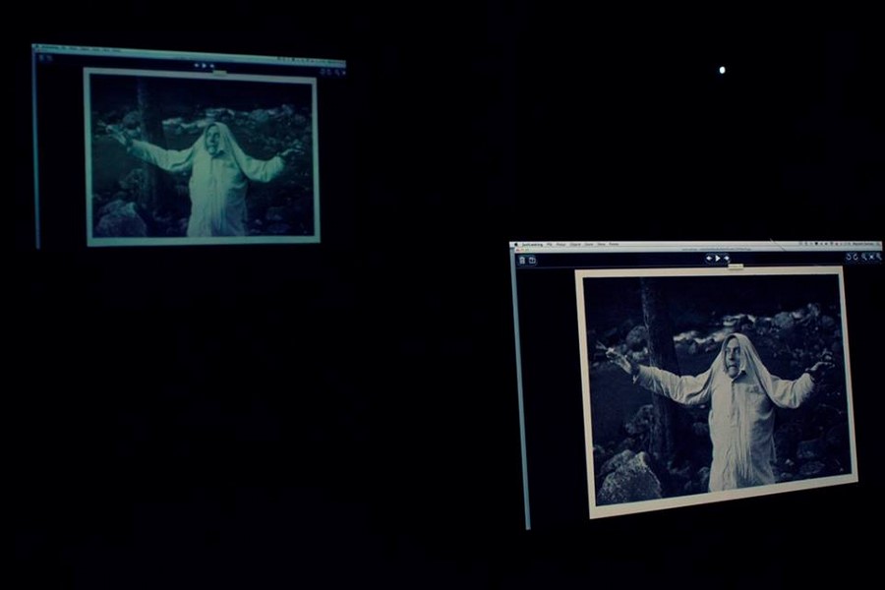Viewport: 885px width, 590px height.
Task: Hit the play button on the left screen
Action: click(x=205, y=66)
